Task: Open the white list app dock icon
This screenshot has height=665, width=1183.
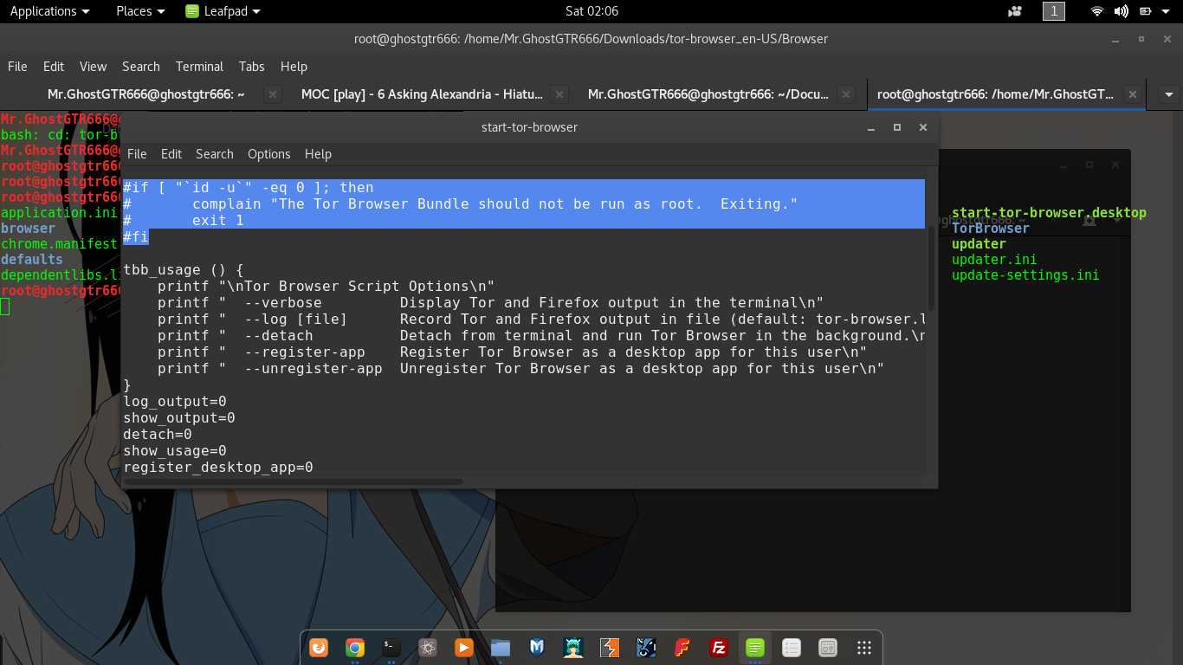Action: pos(791,647)
